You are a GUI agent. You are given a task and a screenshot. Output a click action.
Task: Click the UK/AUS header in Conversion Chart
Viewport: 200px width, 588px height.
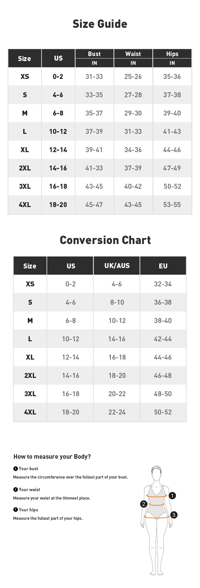point(117,266)
